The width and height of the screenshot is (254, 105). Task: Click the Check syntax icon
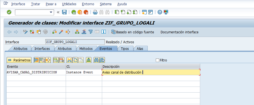click(x=55, y=32)
